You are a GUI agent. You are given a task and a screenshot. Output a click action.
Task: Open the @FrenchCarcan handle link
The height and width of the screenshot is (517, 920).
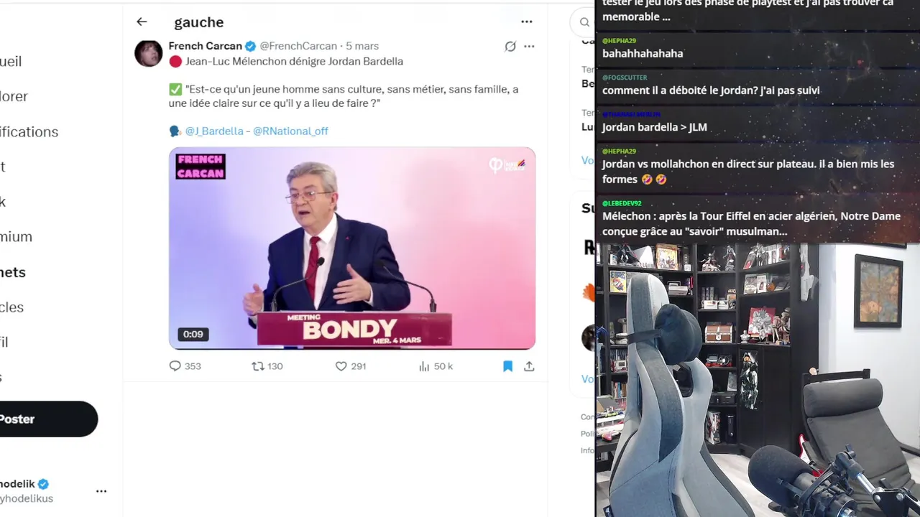coord(298,46)
